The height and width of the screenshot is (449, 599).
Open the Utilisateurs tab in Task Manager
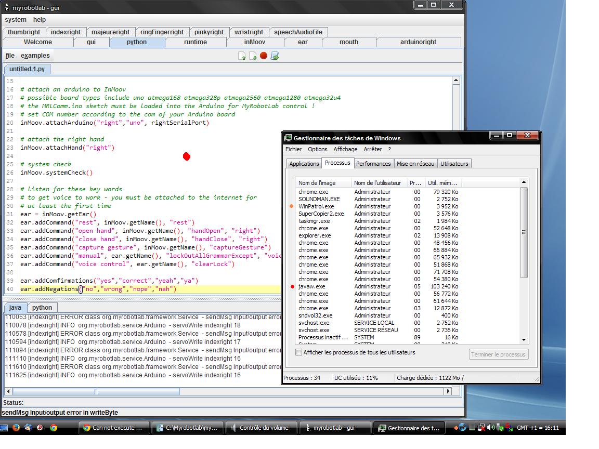454,163
